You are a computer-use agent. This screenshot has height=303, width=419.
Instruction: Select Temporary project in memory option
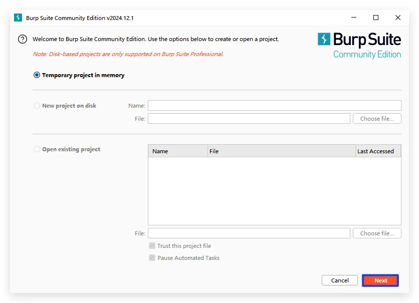coord(37,75)
